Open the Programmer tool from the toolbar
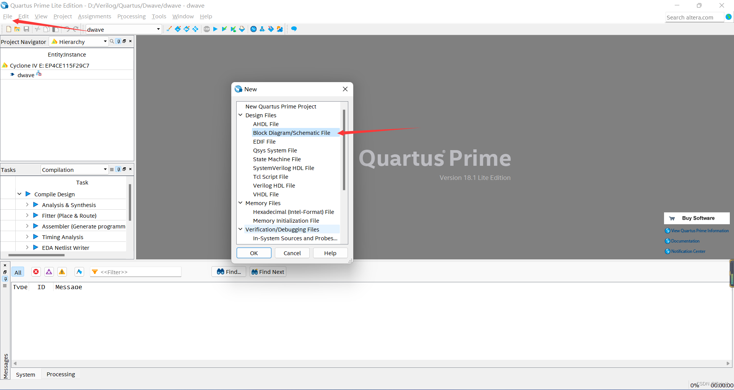The image size is (734, 390). point(271,29)
